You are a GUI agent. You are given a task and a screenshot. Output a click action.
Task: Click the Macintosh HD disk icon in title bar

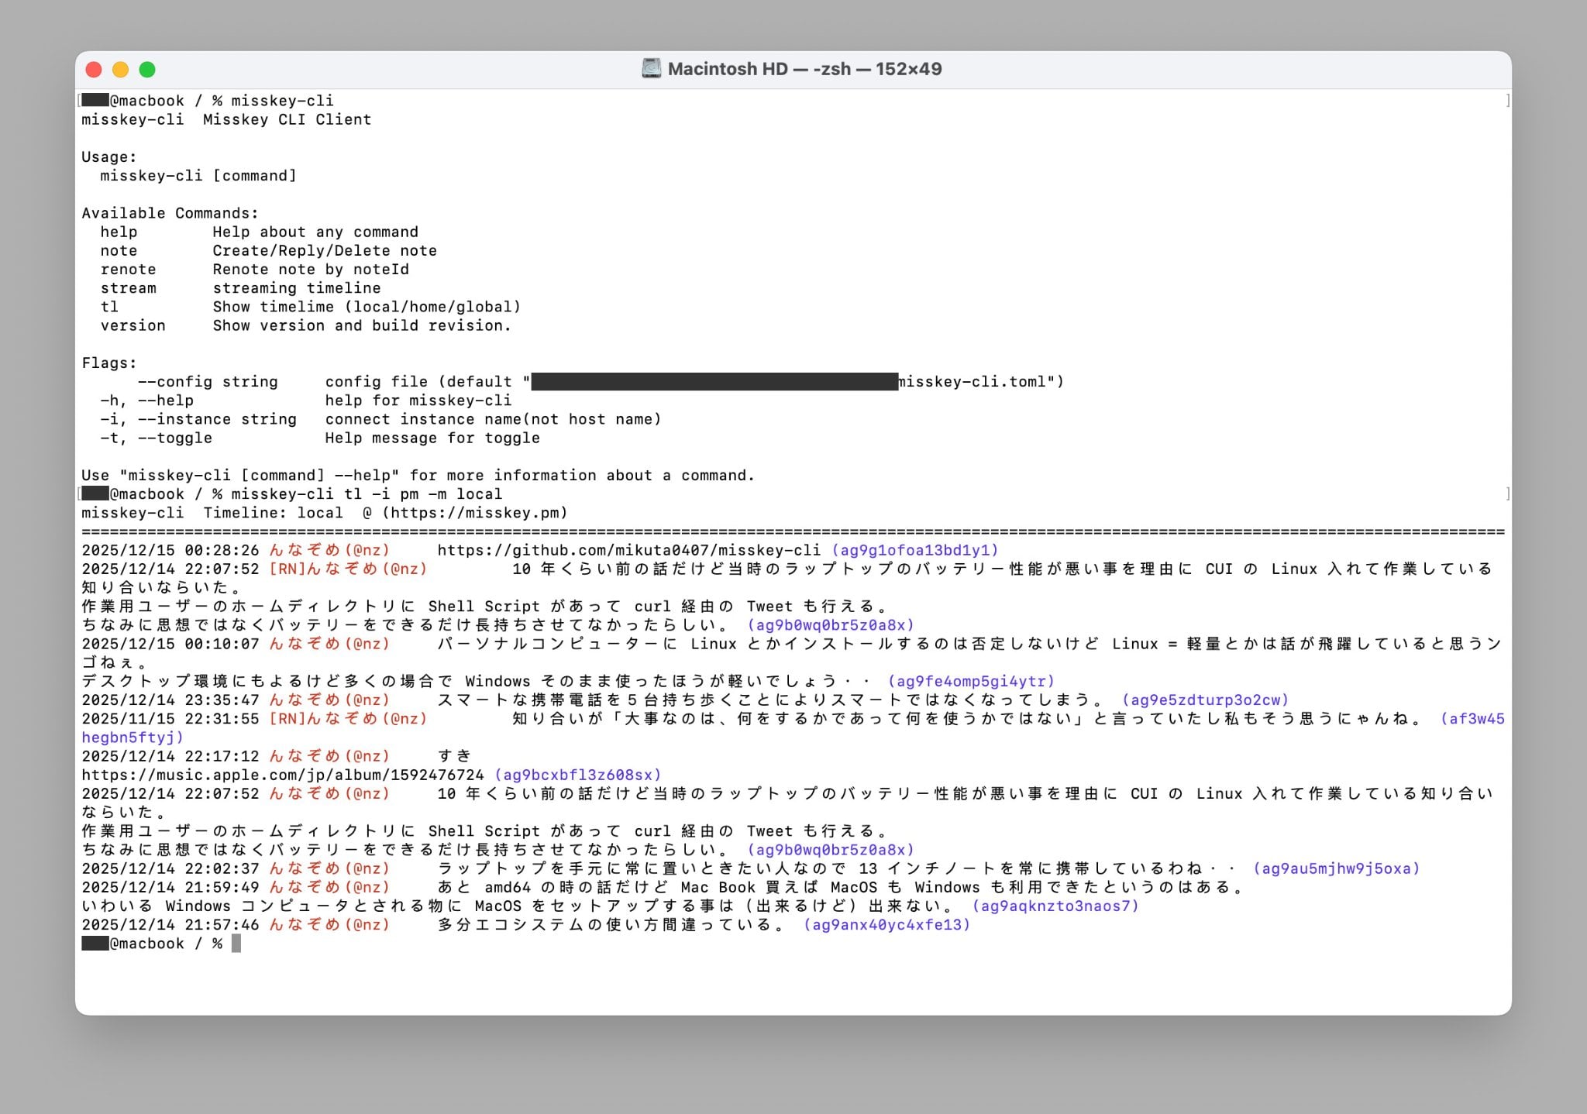(651, 69)
